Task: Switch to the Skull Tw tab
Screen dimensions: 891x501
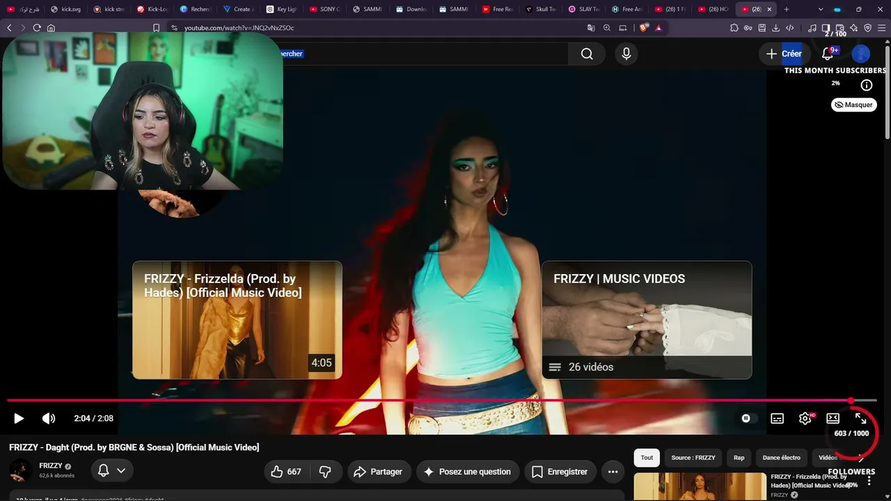Action: pos(542,9)
